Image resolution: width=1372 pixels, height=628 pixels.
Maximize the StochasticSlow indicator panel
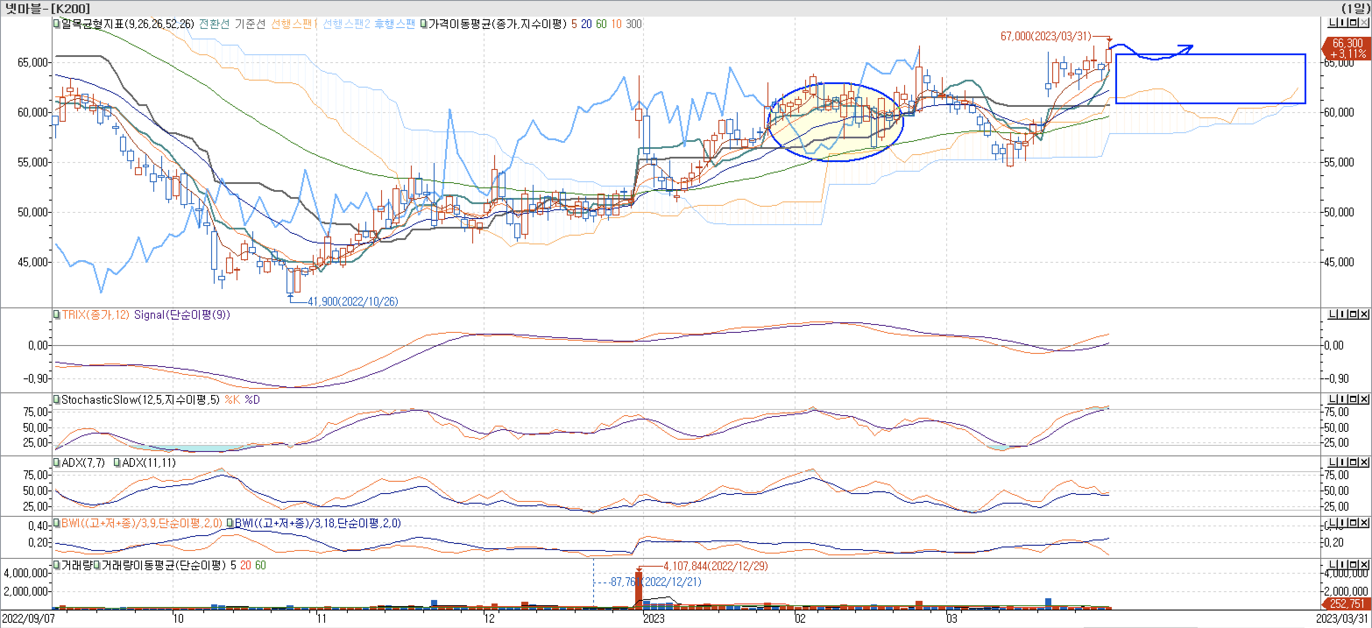pos(1354,399)
